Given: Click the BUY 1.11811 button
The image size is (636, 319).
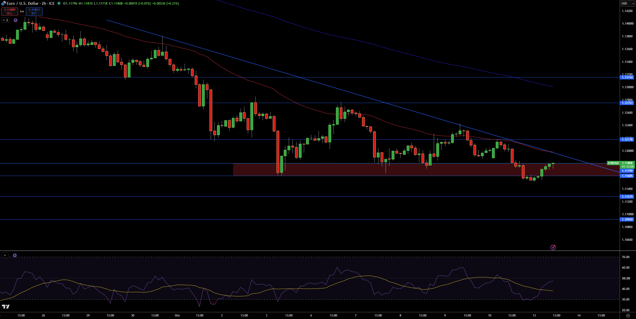Looking at the screenshot, I should (34, 11).
